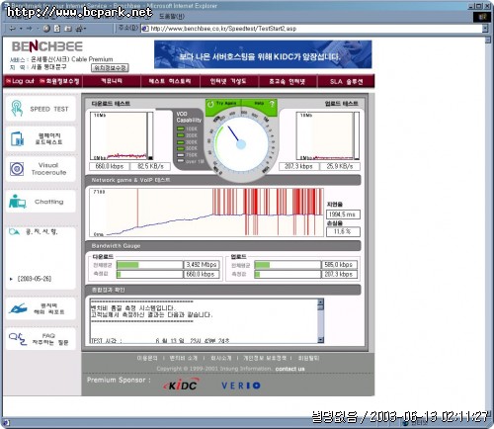Click the Help question mark icon

click(272, 104)
